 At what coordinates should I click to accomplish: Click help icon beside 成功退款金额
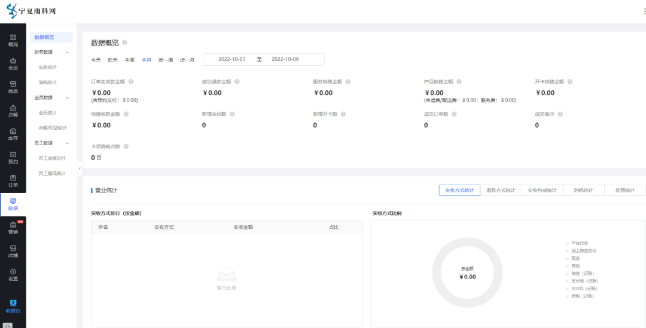click(x=237, y=81)
